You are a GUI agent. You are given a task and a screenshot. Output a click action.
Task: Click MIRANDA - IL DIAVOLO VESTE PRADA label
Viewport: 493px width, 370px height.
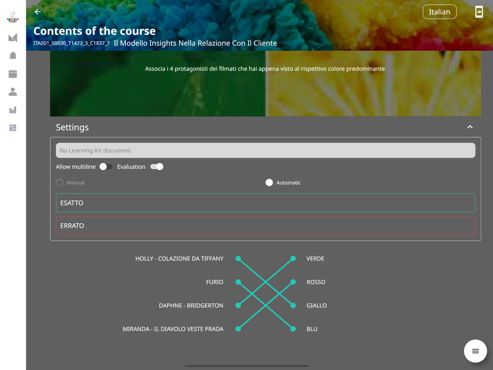click(173, 329)
